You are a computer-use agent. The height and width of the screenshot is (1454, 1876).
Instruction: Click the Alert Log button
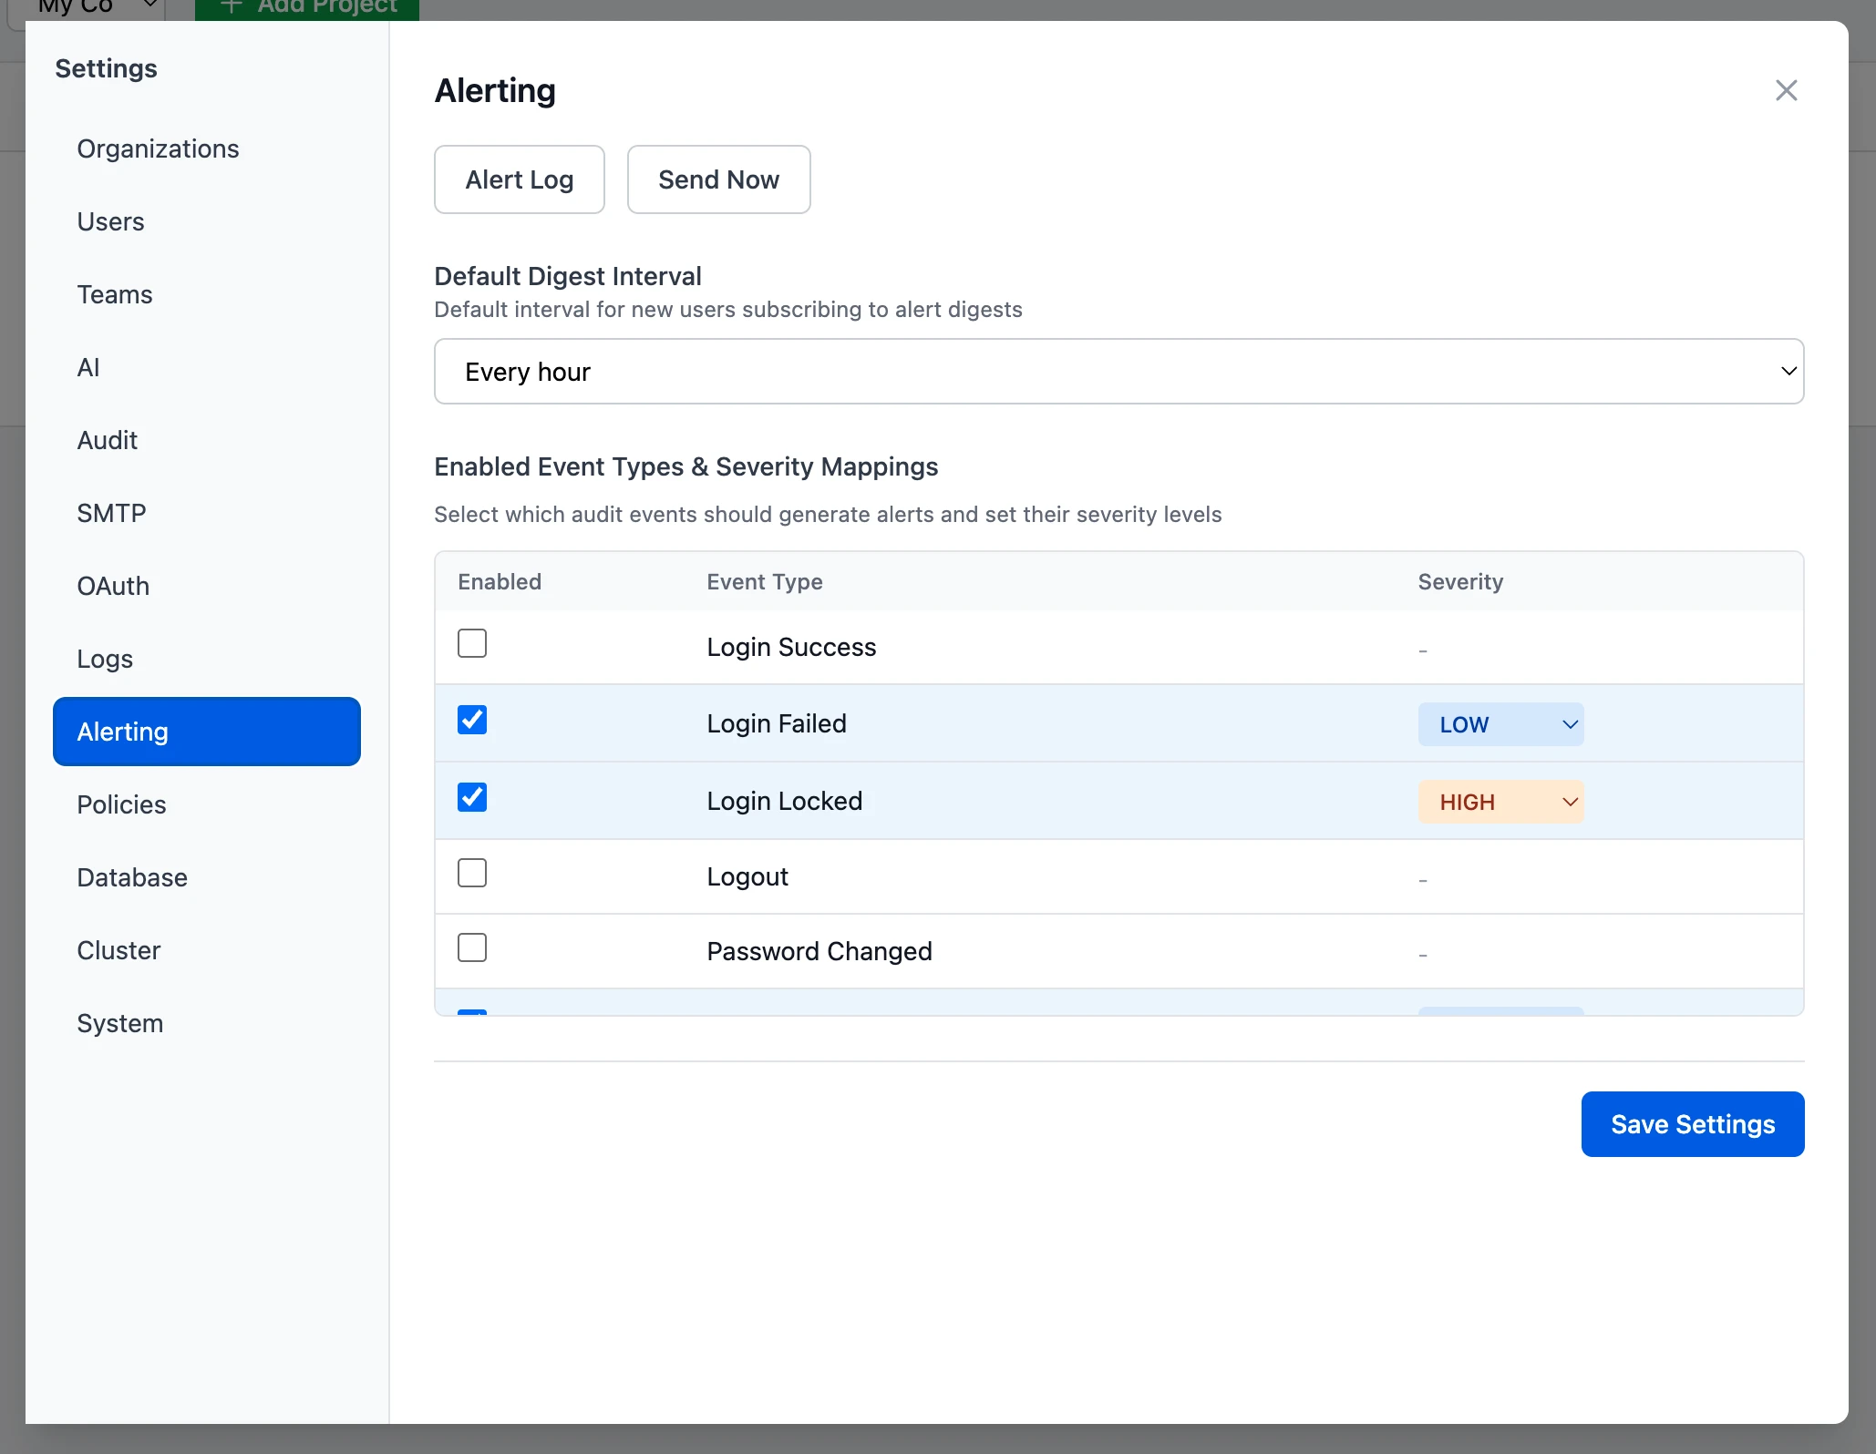click(x=519, y=179)
